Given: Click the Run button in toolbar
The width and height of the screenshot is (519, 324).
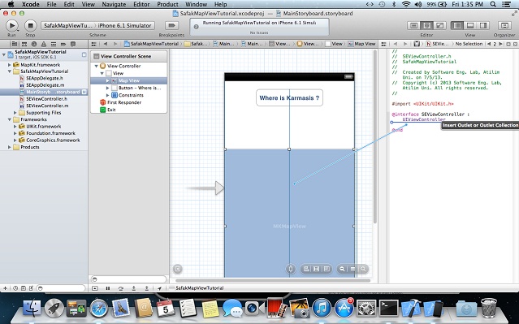Looking at the screenshot, I should coord(12,25).
